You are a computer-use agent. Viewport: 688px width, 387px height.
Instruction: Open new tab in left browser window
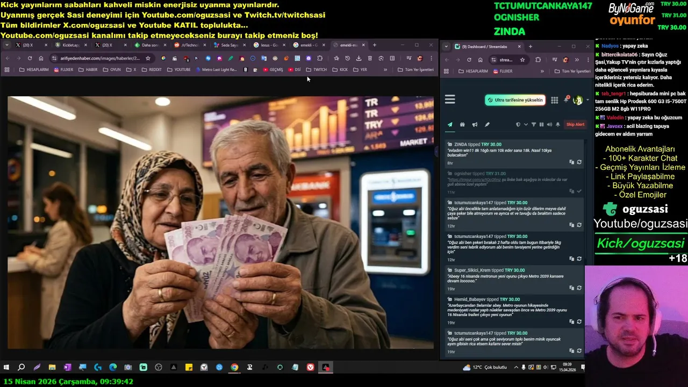pos(375,45)
